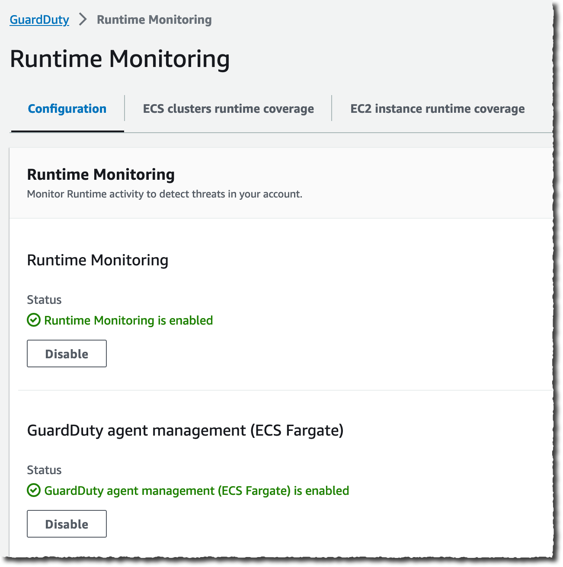
Task: Disable GuardDuty agent management for ECS Fargate
Action: click(x=67, y=524)
